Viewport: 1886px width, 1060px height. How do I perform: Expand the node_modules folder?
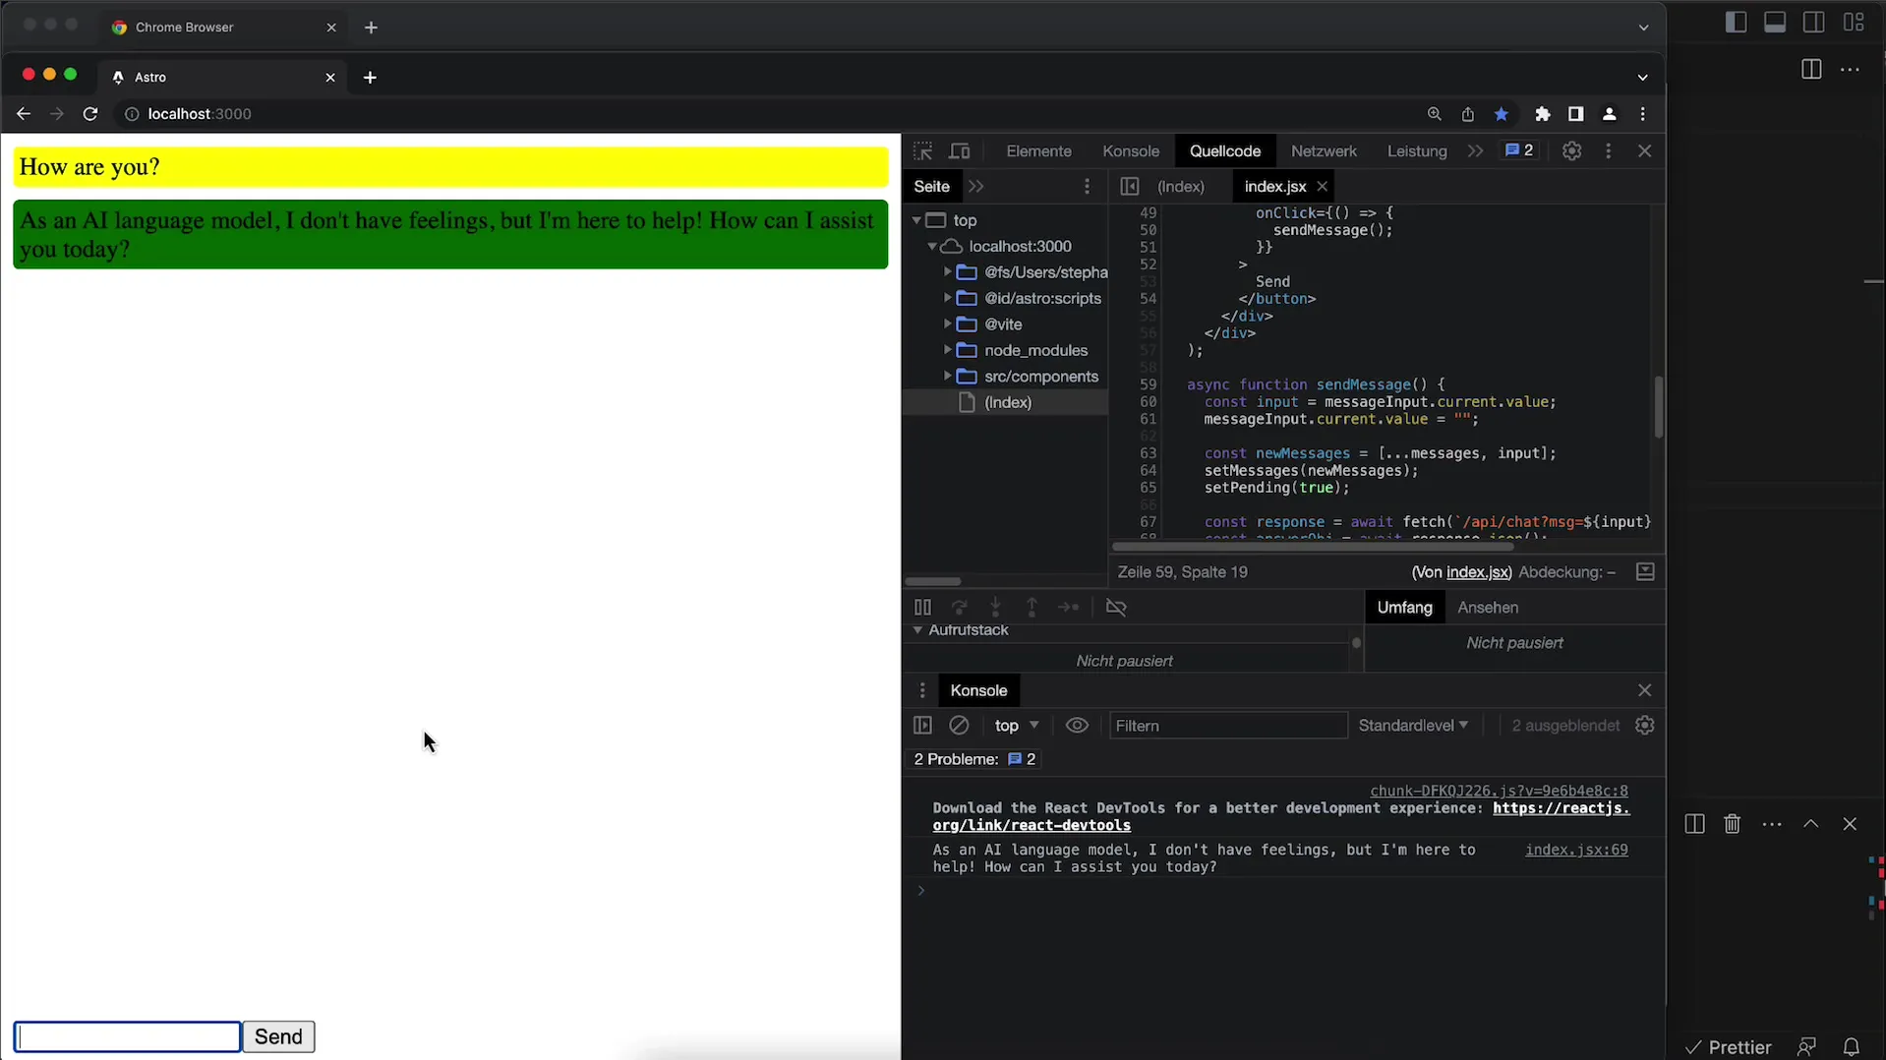(x=948, y=350)
